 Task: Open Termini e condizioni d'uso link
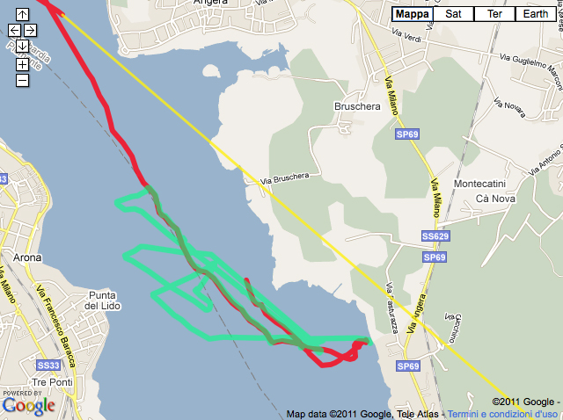point(502,414)
